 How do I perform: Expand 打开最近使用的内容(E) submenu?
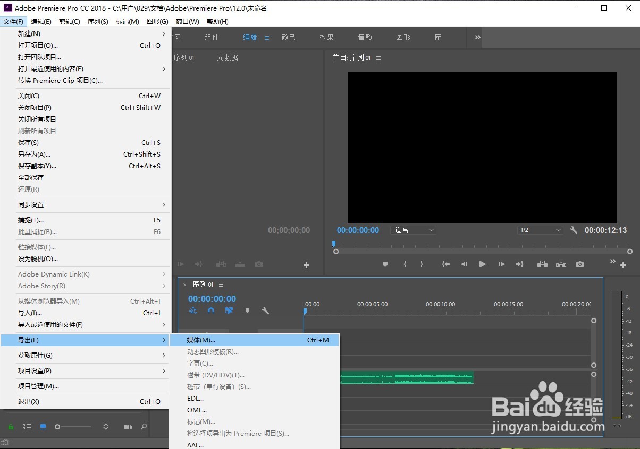85,68
